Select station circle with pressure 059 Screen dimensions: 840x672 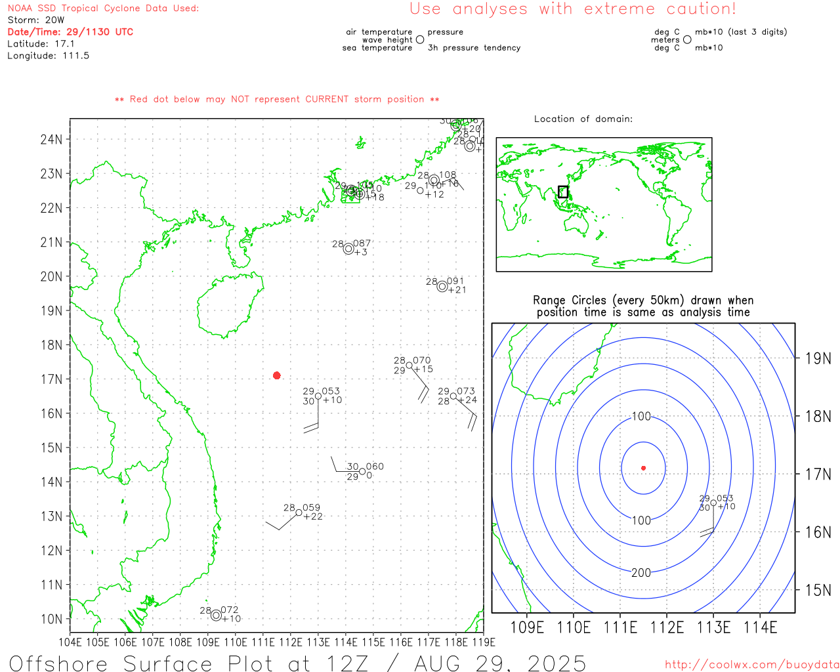click(299, 513)
